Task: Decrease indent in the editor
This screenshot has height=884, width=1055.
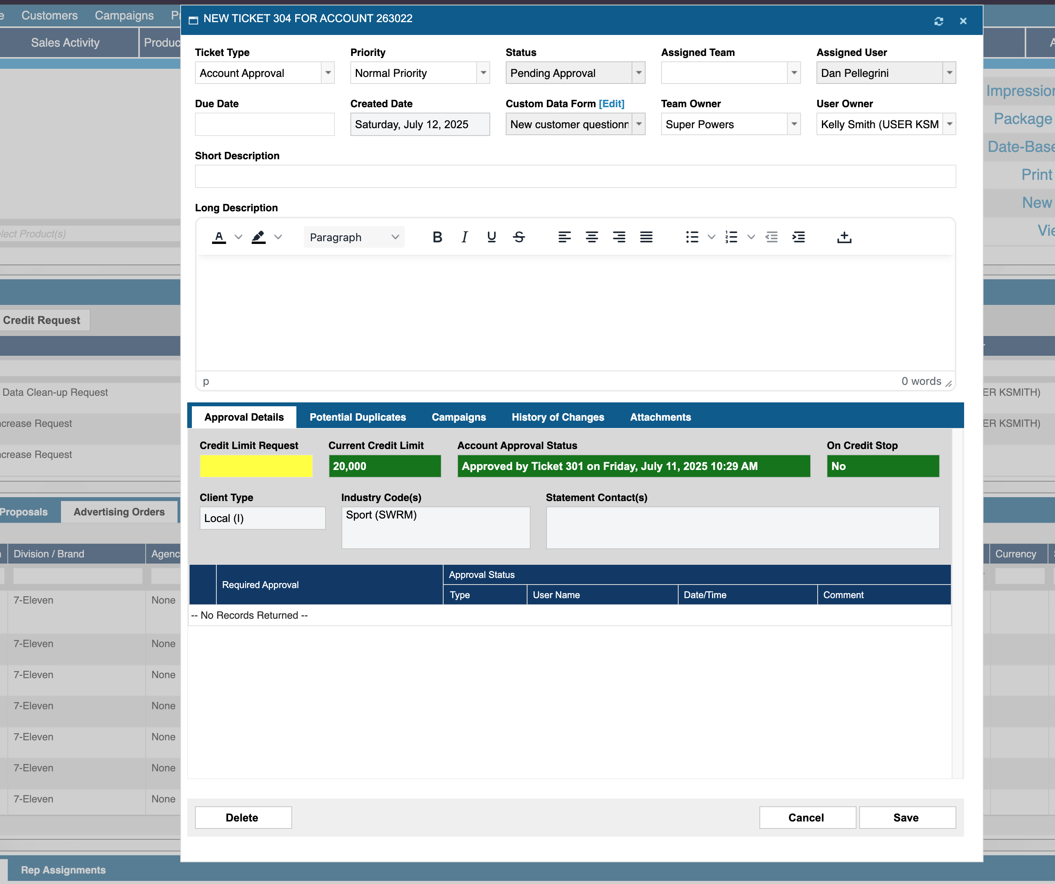Action: tap(771, 237)
